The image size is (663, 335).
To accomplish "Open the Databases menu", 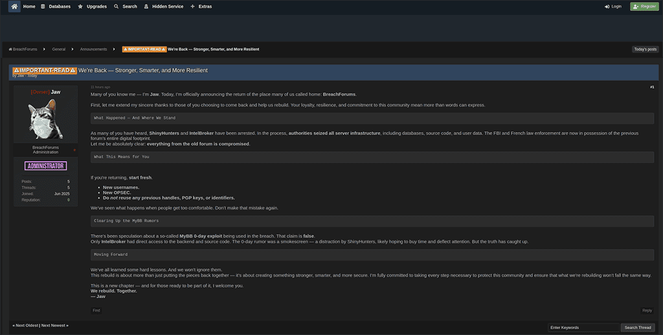I will tap(60, 6).
